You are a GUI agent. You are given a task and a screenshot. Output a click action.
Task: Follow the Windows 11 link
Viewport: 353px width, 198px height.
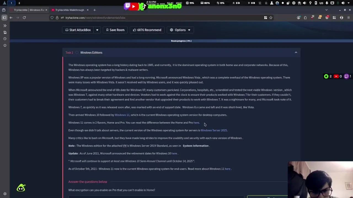pos(122,115)
